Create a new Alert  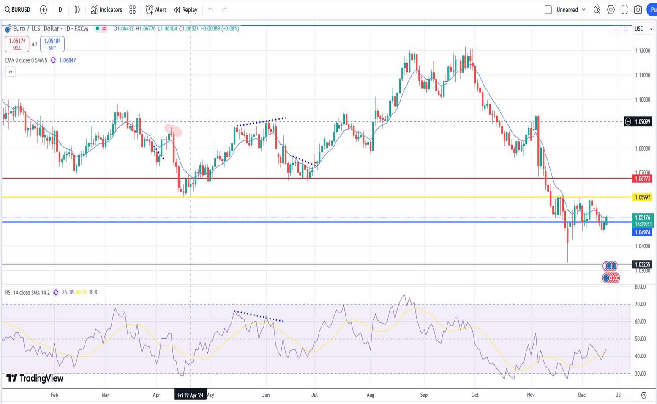[156, 10]
